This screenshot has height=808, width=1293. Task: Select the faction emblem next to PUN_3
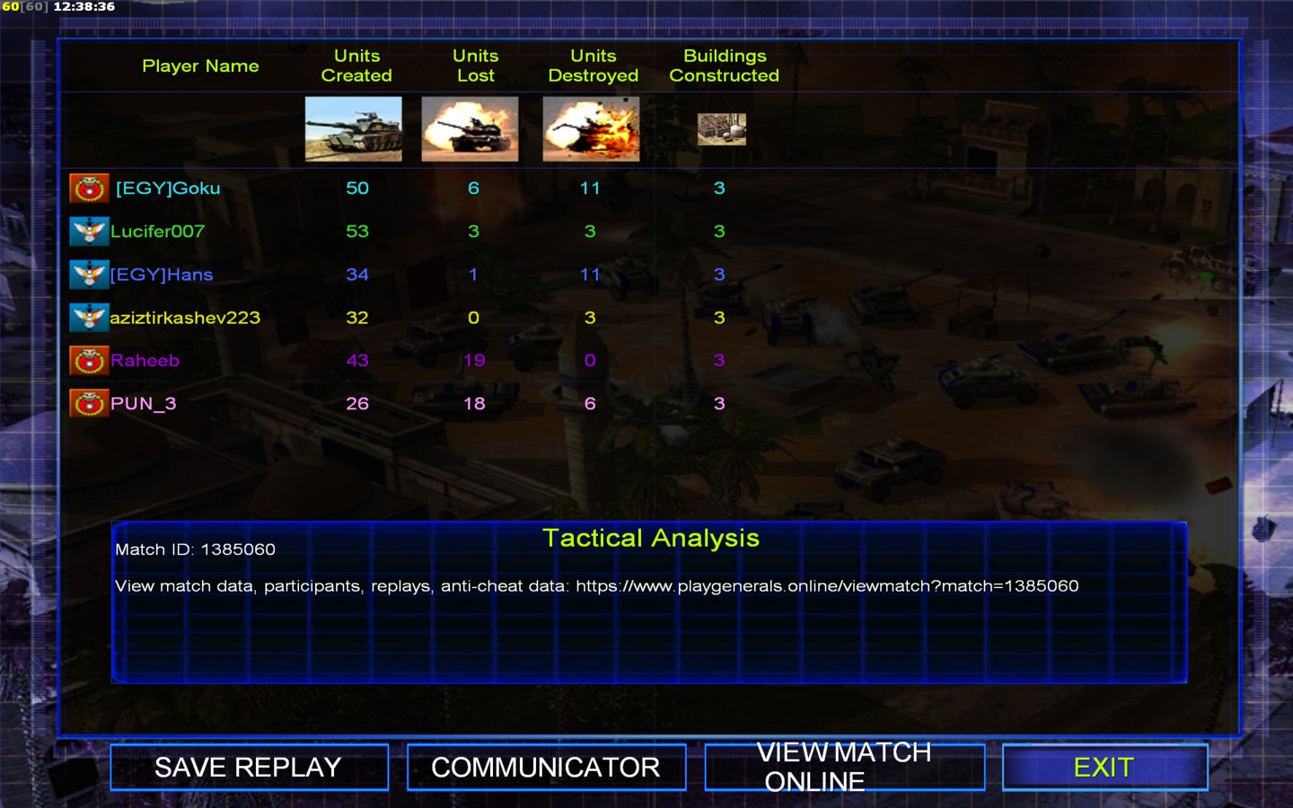[89, 404]
